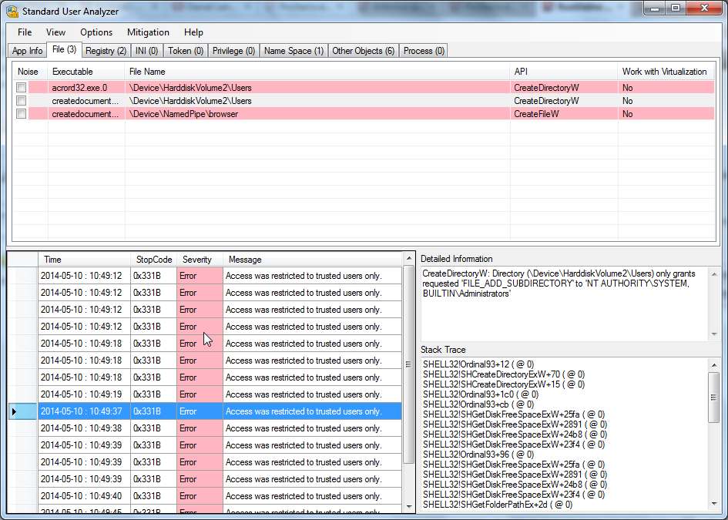Open the Help menu
Screen dimensions: 728x520
[x=193, y=32]
